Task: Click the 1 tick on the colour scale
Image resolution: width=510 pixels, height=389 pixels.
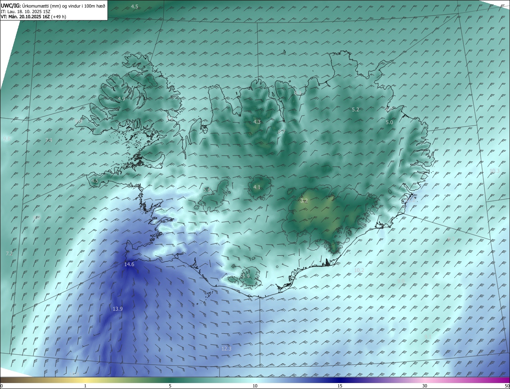Action: coord(85,386)
